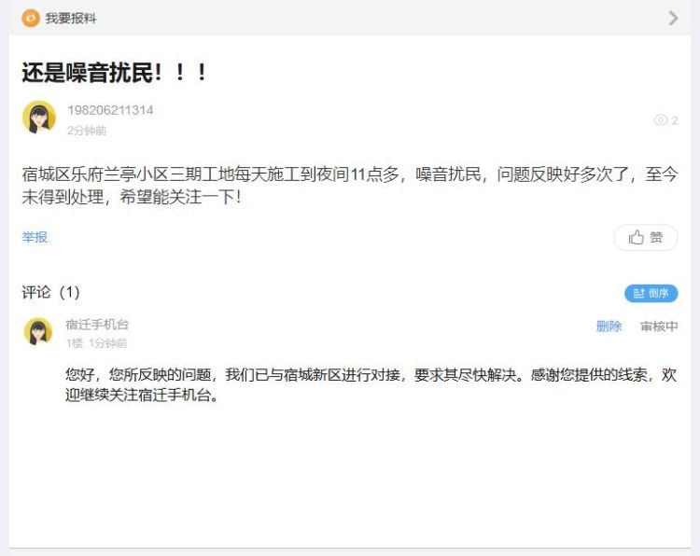700x556 pixels.
Task: Like the post with the 赞 button
Action: (x=646, y=237)
